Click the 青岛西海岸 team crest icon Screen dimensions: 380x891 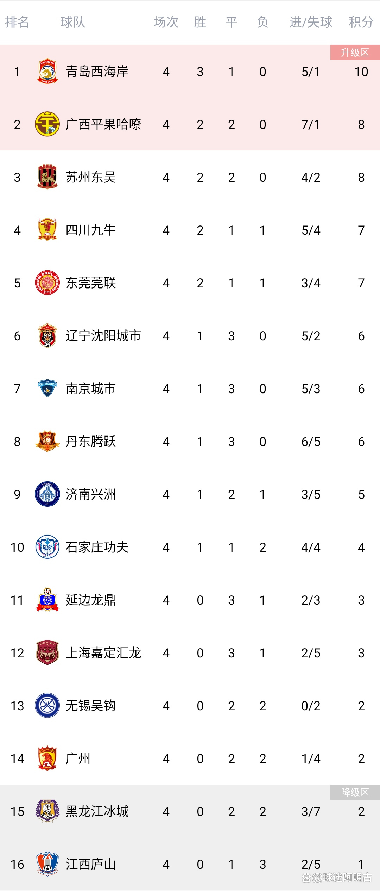point(47,72)
